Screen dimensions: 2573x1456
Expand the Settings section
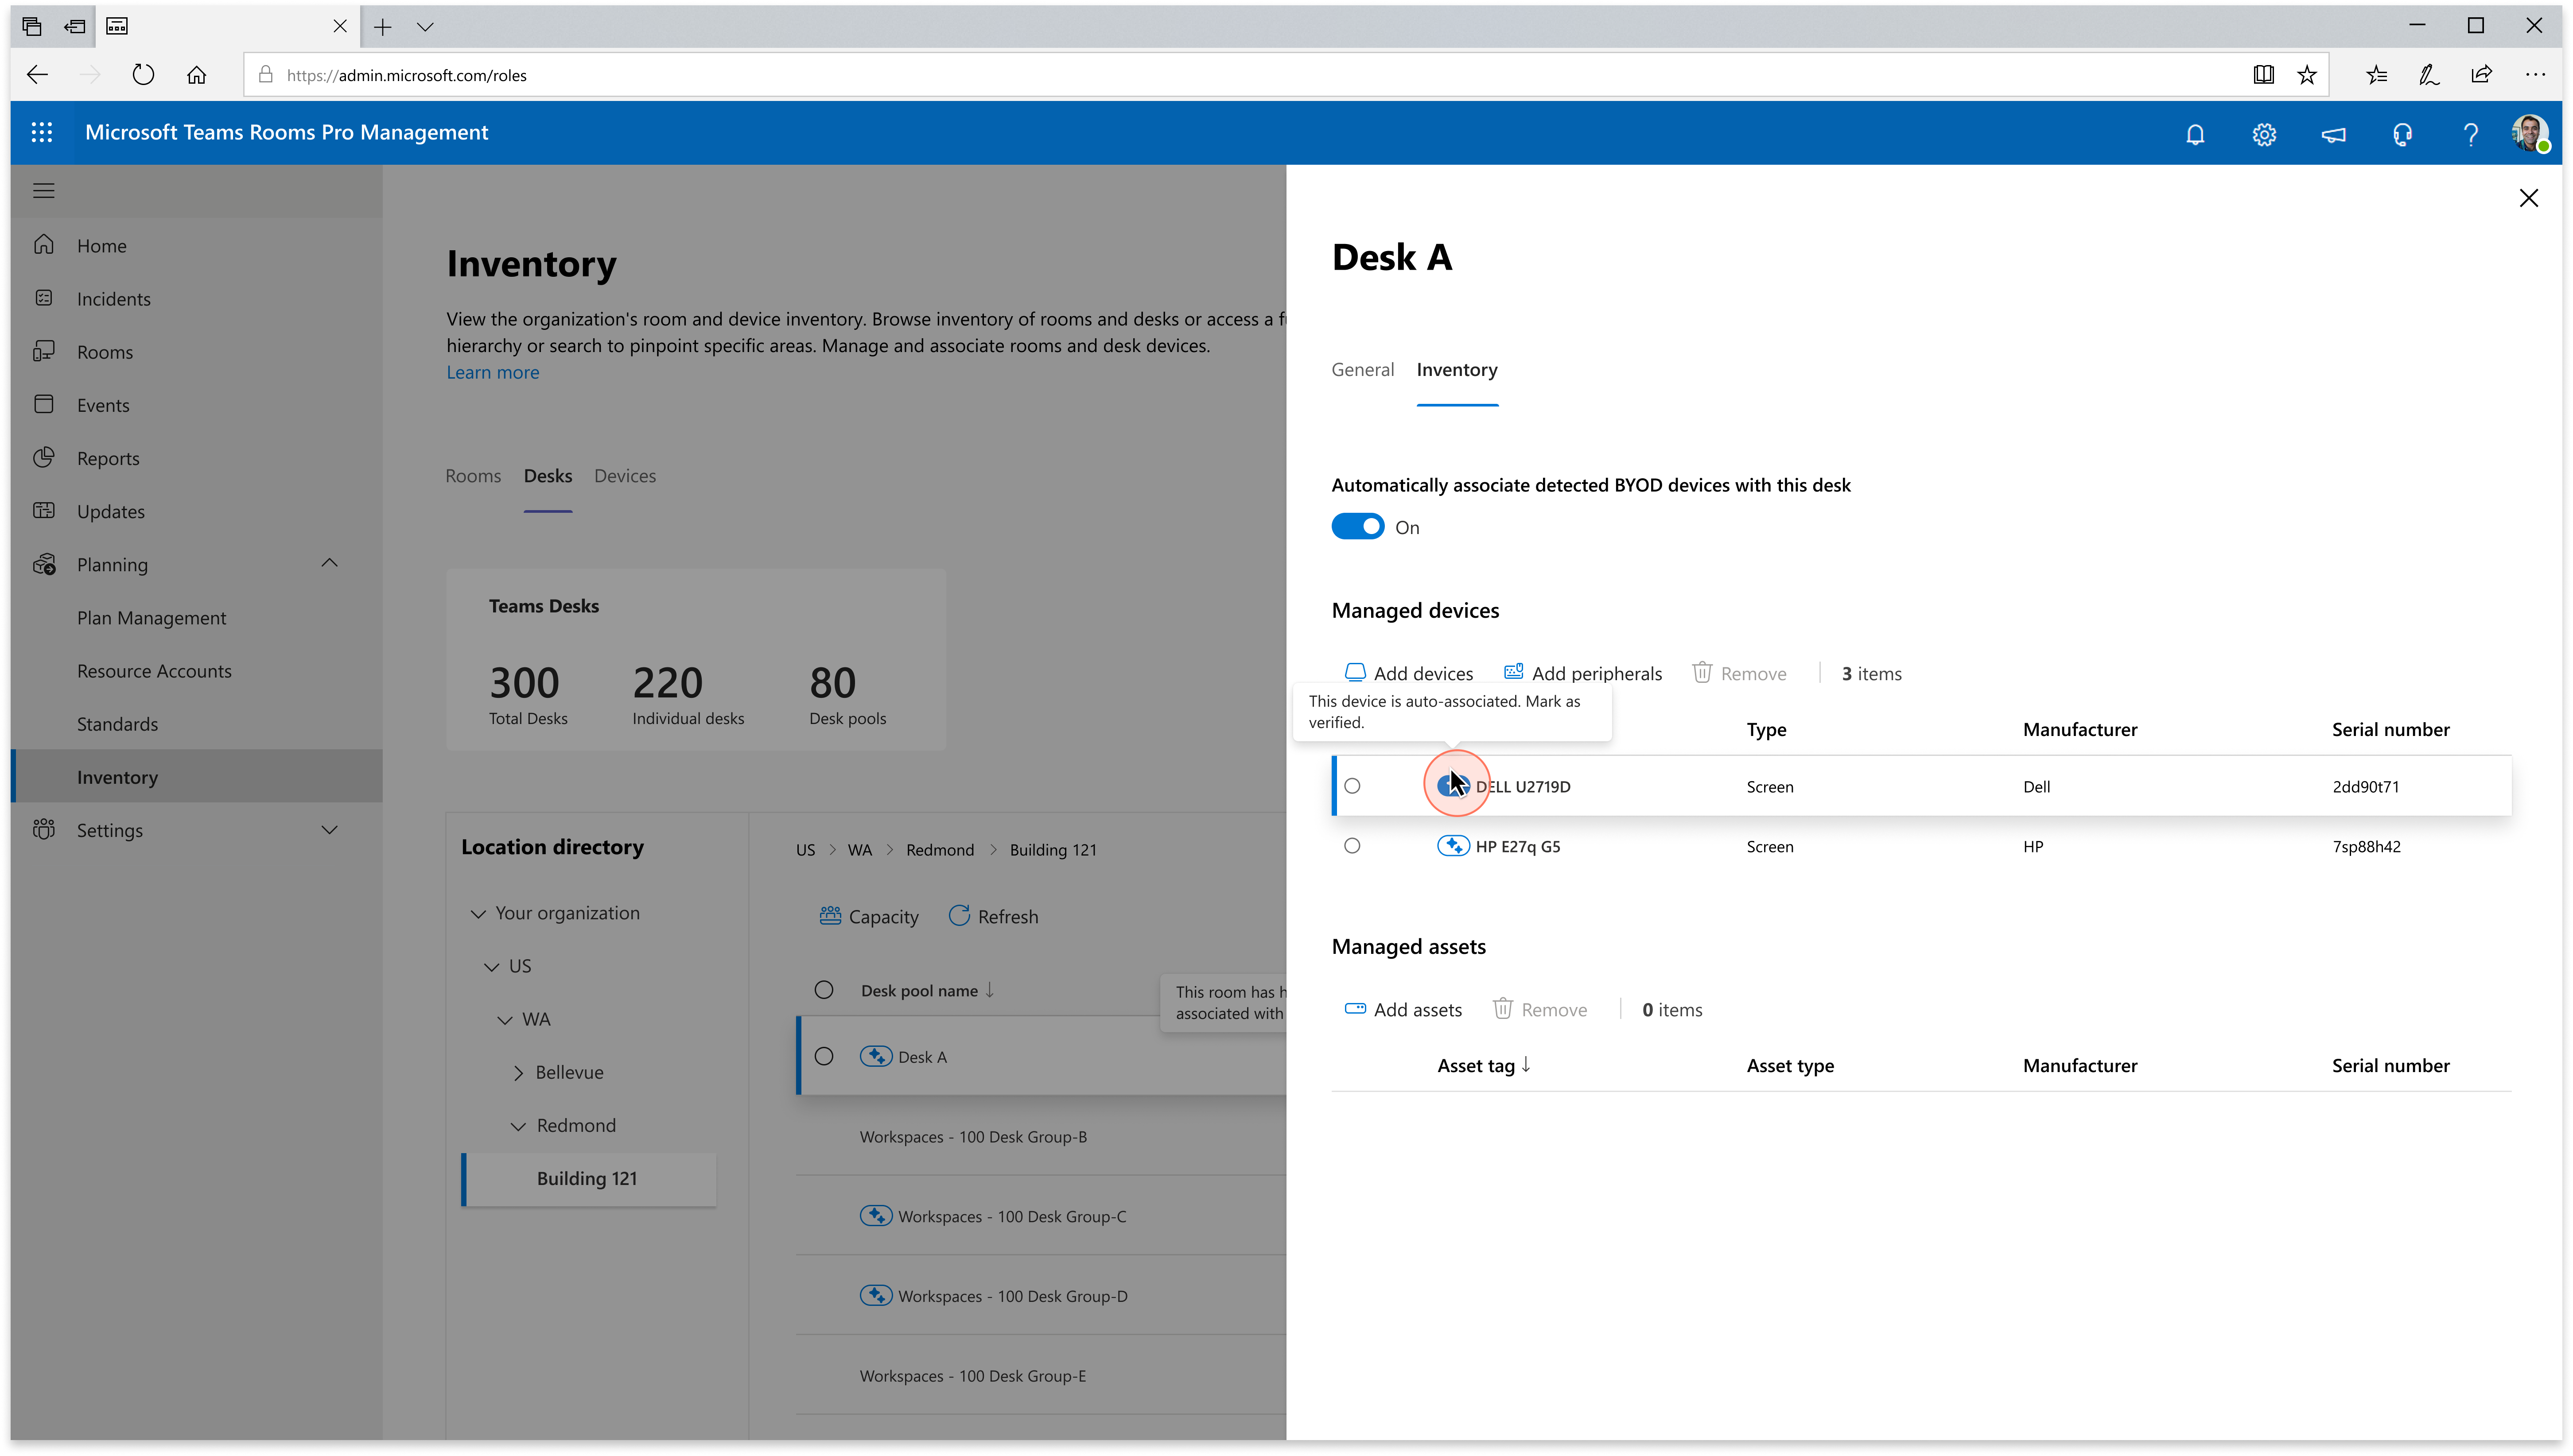[x=329, y=830]
